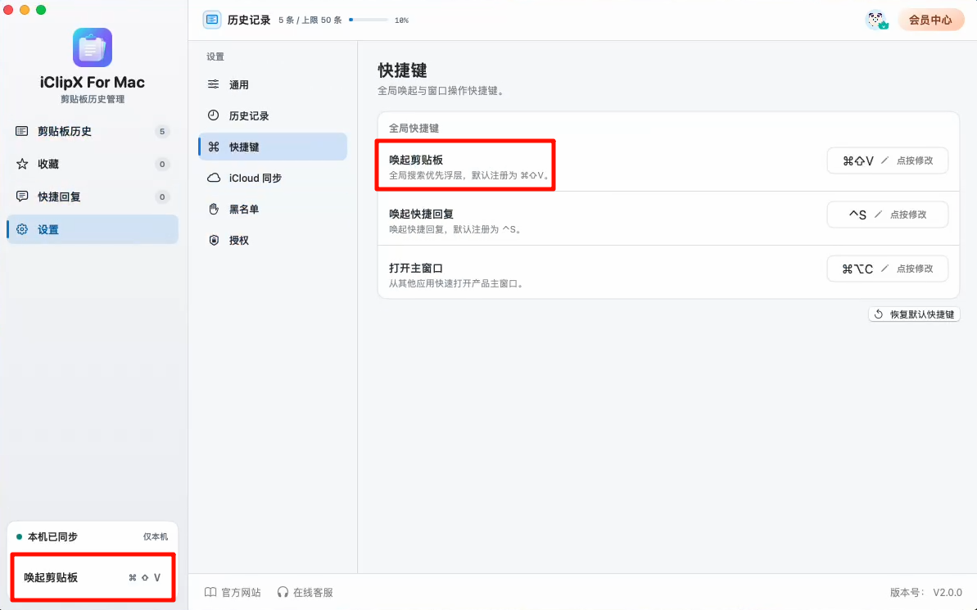Click the 历史记录 header icon at top
The image size is (977, 610).
(212, 20)
